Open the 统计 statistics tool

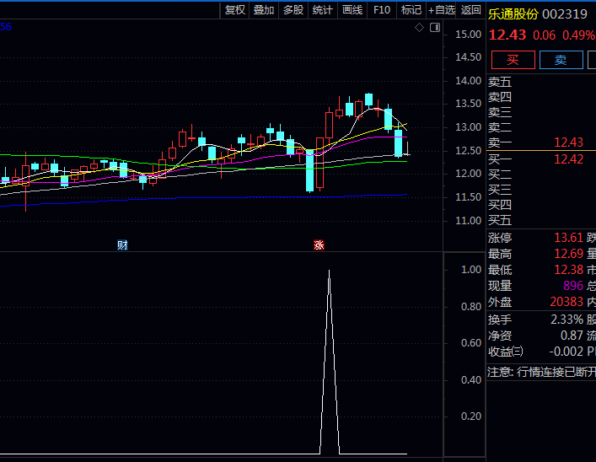tap(322, 10)
